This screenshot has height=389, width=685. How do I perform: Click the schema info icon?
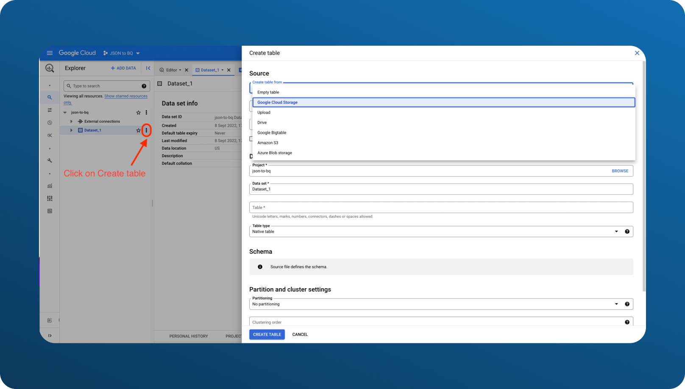[260, 267]
